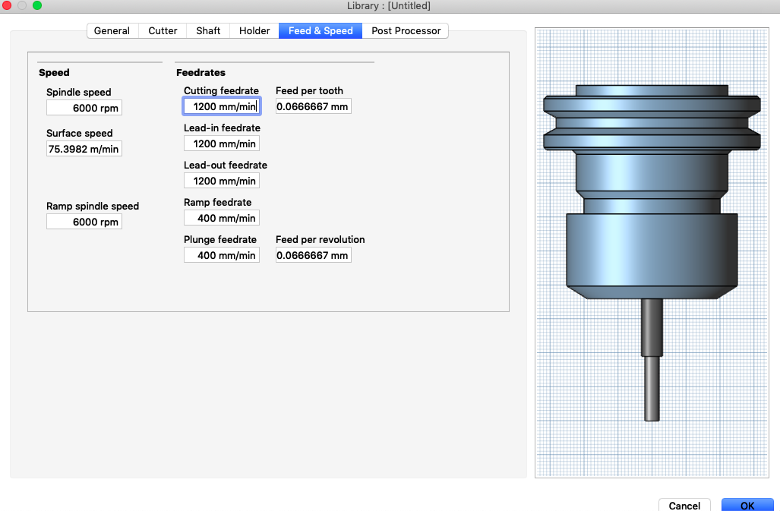Click the Spindle speed field
Viewport: 780px width, 511px height.
coord(84,108)
